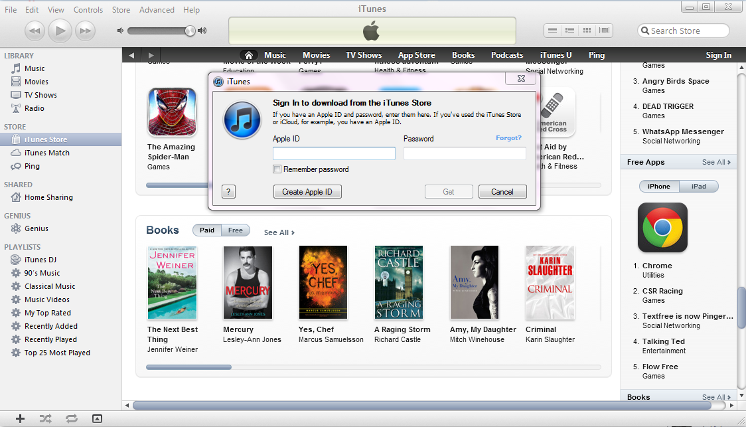Viewport: 746px width, 427px height.
Task: Open the Controls menu
Action: pyautogui.click(x=88, y=9)
